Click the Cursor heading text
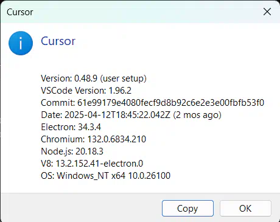The width and height of the screenshot is (280, 222). click(58, 41)
